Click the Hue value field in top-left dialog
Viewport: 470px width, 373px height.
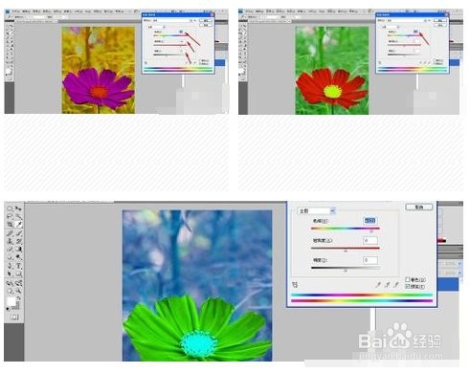[x=181, y=32]
